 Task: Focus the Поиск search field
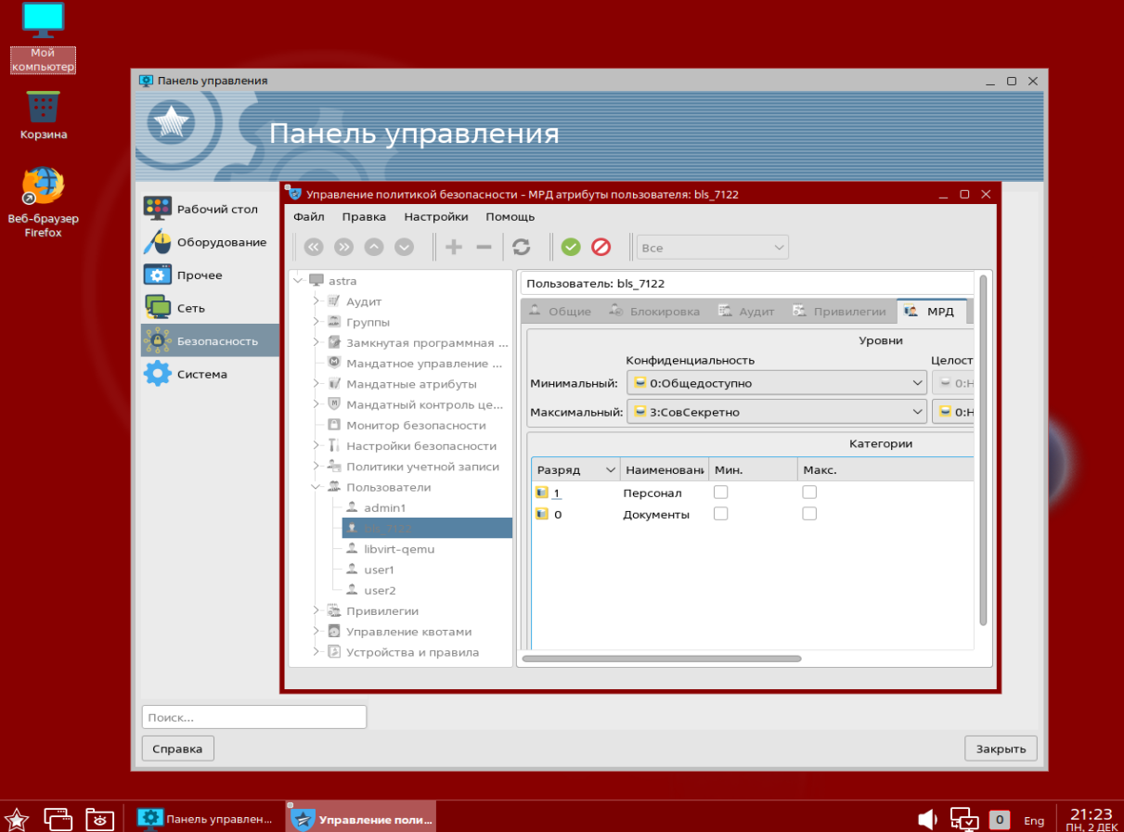(x=254, y=717)
